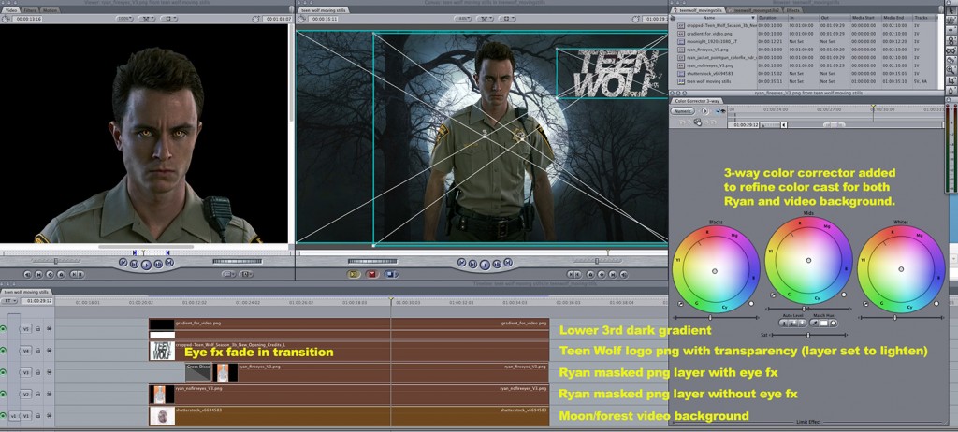Click Blacks select auto-balance eyedropper
Image resolution: width=958 pixels, height=432 pixels.
click(x=681, y=304)
